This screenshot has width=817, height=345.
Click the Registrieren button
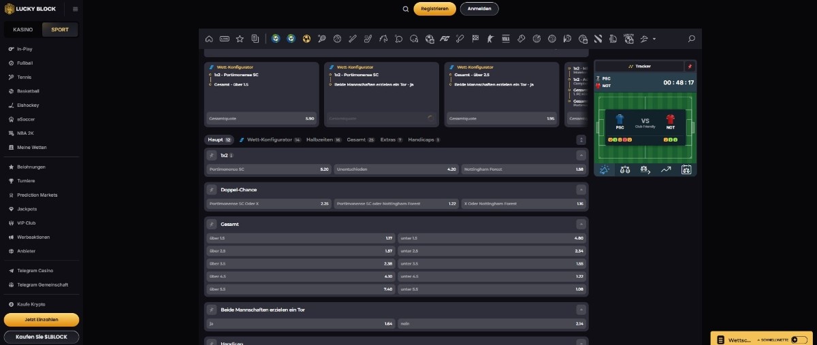(434, 9)
